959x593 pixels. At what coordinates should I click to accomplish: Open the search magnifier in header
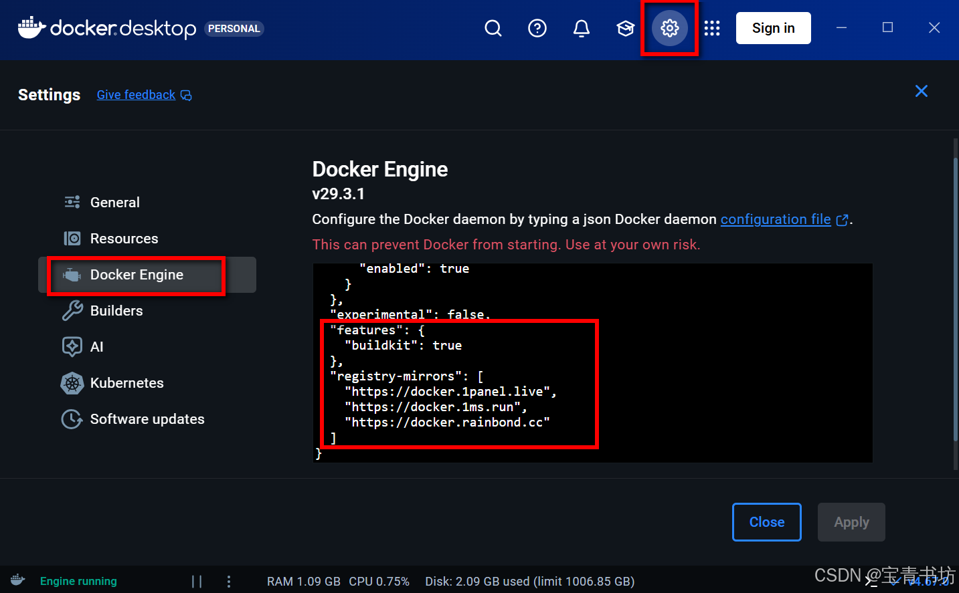[493, 28]
